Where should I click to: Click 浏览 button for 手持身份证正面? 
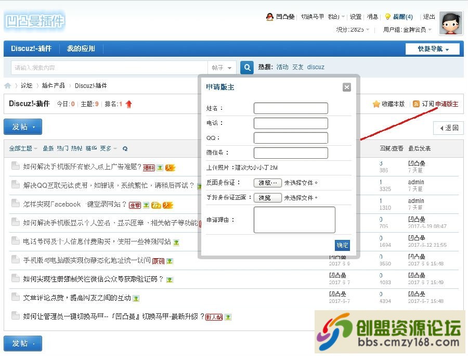(267, 198)
